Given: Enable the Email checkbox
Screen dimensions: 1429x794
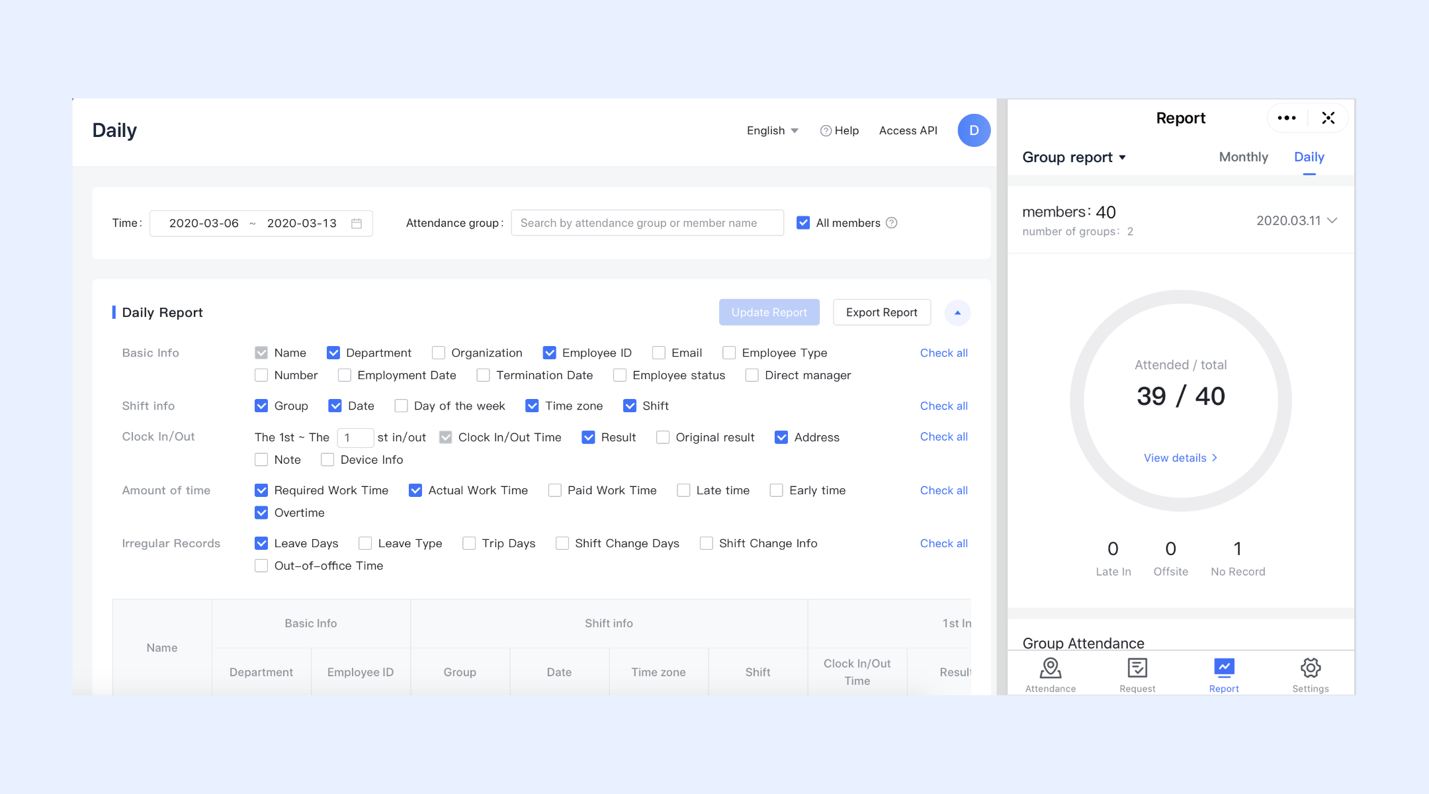Looking at the screenshot, I should coord(659,353).
